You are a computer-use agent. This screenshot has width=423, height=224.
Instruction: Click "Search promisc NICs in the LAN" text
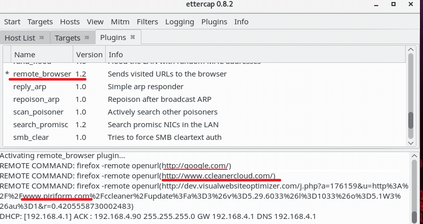[x=163, y=125]
